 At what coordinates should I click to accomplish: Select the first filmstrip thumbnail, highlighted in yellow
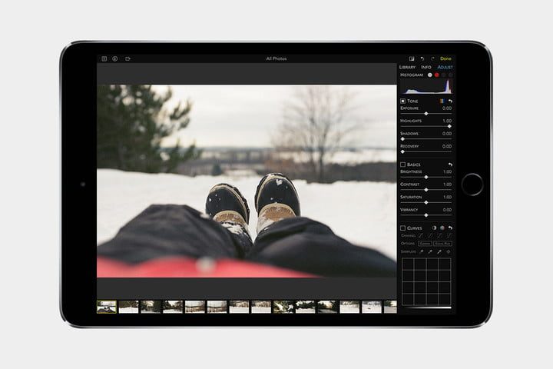107,307
